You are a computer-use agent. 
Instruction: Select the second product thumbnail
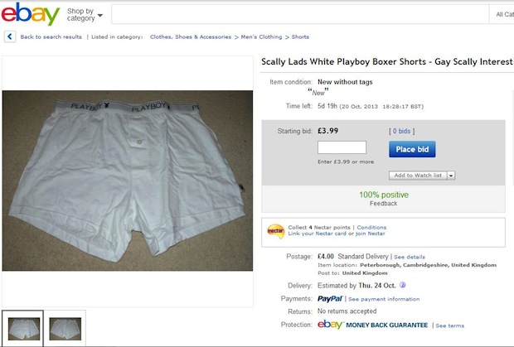click(x=65, y=328)
